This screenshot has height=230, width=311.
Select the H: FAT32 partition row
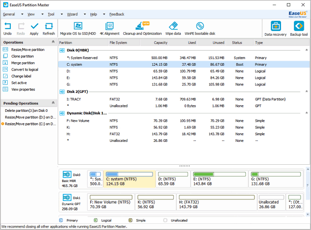(x=184, y=134)
